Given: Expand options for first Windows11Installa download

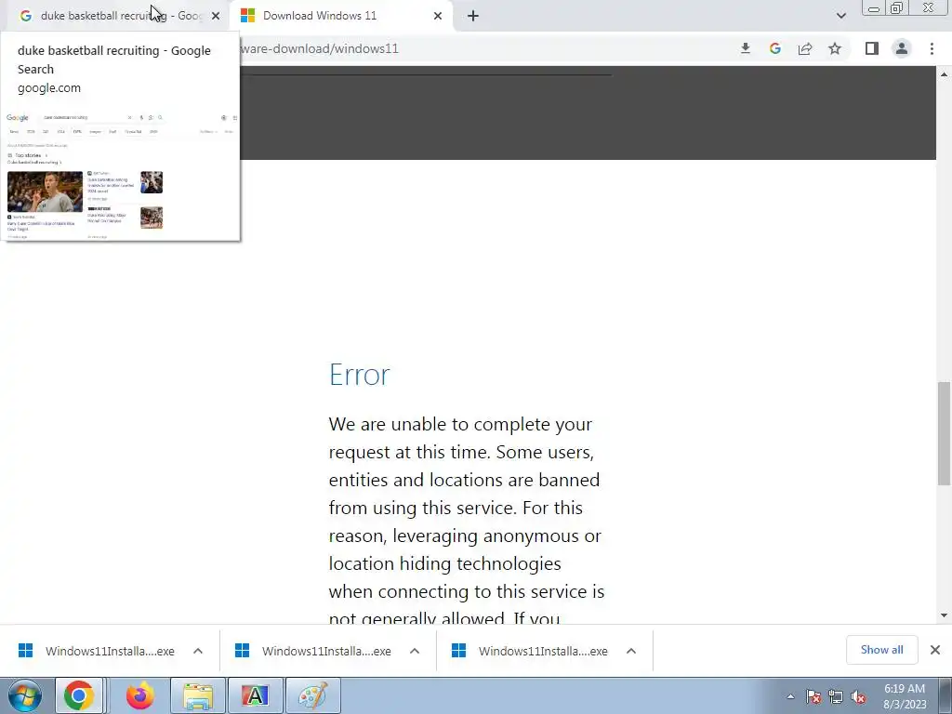Looking at the screenshot, I should click(198, 651).
